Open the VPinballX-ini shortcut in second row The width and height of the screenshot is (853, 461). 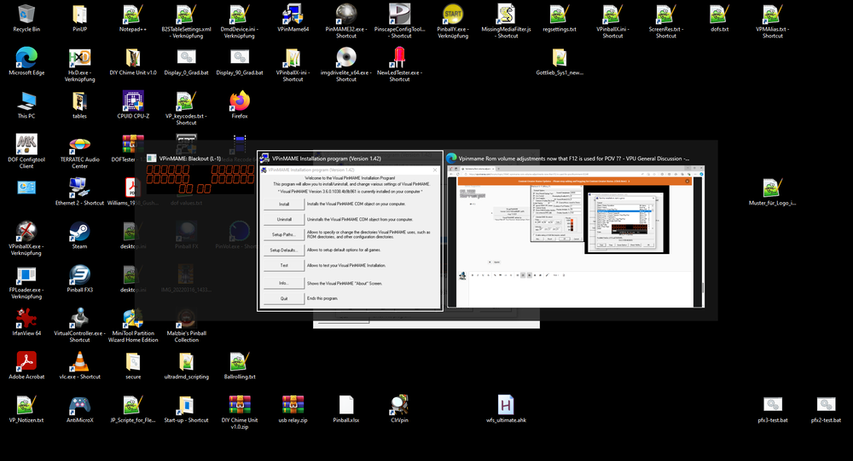coord(293,58)
